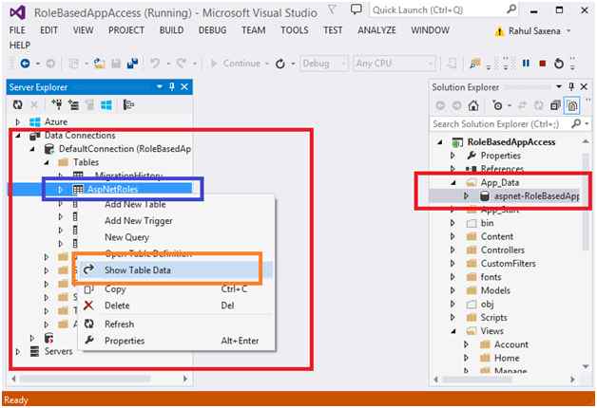The image size is (597, 408).
Task: Click the Solution Explorer horizontal scrollbar
Action: [505, 380]
